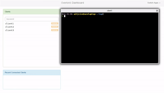Screen dimensions: 164x93
Task: Click the Clients panel header
Action: tap(32, 12)
